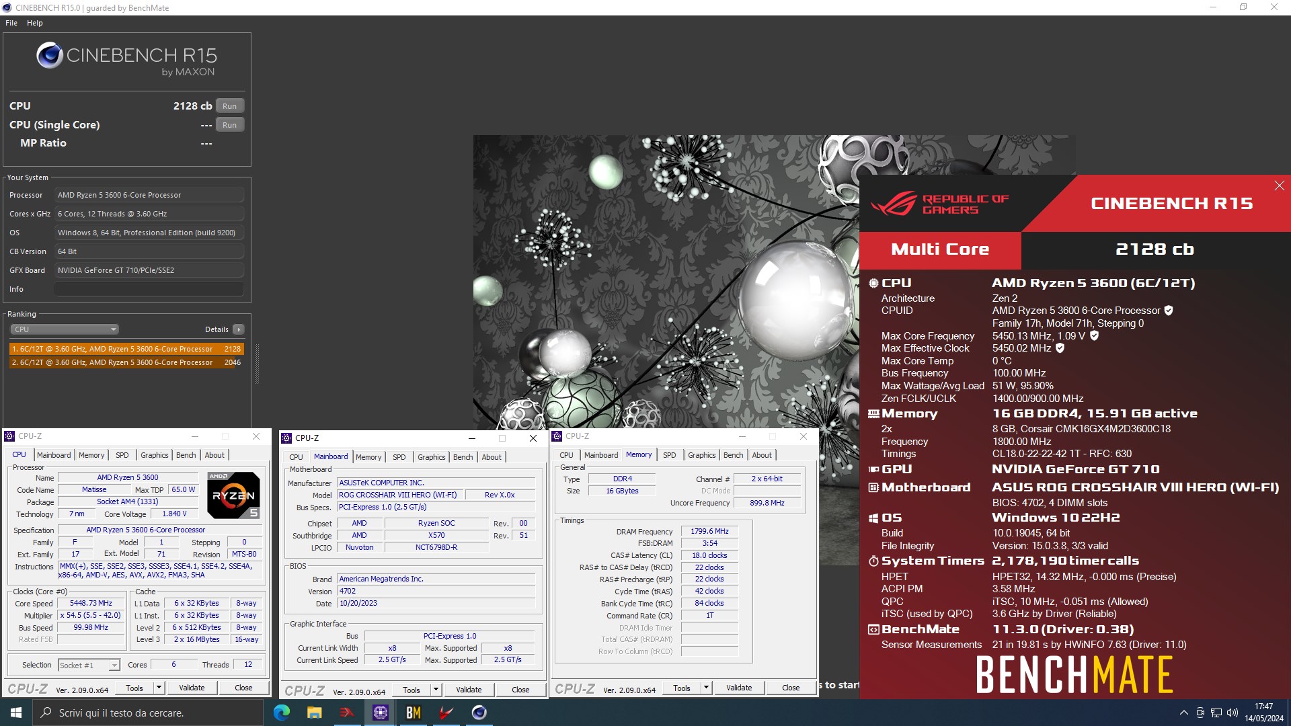
Task: Click the BENCHMATE logo at overlay bottom
Action: coord(1074,675)
